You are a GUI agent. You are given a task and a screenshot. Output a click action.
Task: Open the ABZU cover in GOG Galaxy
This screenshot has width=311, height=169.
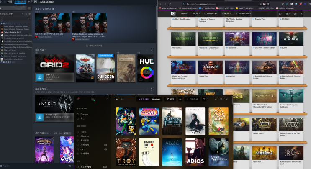172,152
